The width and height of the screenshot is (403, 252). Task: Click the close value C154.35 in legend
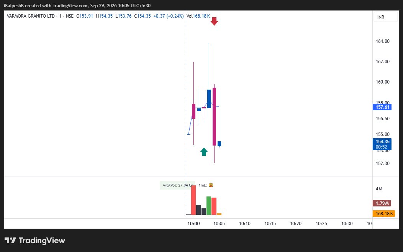pos(143,16)
